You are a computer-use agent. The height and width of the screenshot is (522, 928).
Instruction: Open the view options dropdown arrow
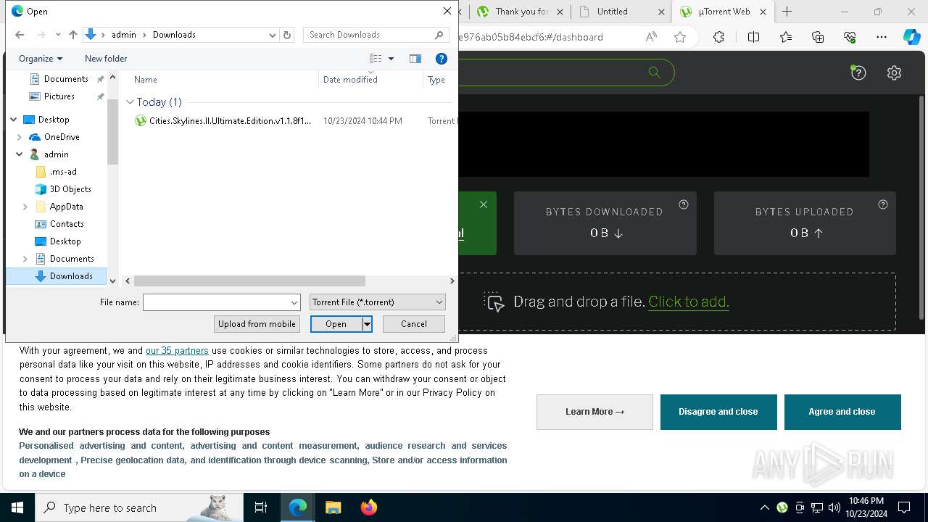pos(391,59)
